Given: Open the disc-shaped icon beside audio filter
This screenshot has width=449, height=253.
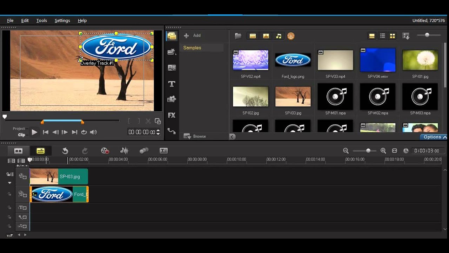Looking at the screenshot, I should click(x=291, y=36).
